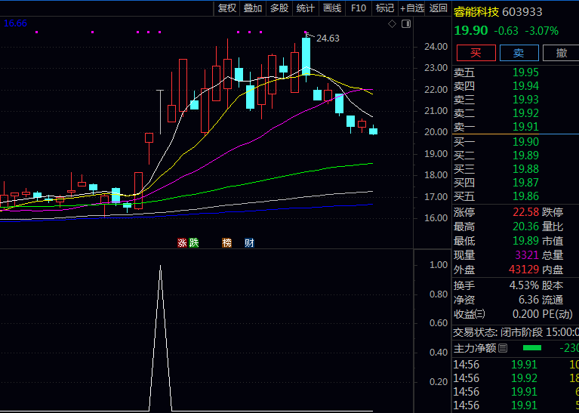Screen dimensions: 579x413
Task: Click the diamond icon above the chart
Action: 392,24
